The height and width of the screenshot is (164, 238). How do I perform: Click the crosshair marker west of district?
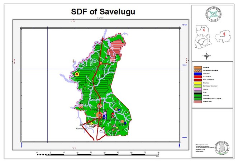(74, 61)
